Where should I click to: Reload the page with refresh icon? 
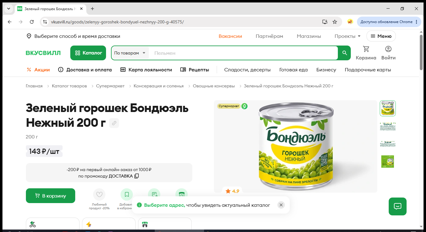(32, 22)
